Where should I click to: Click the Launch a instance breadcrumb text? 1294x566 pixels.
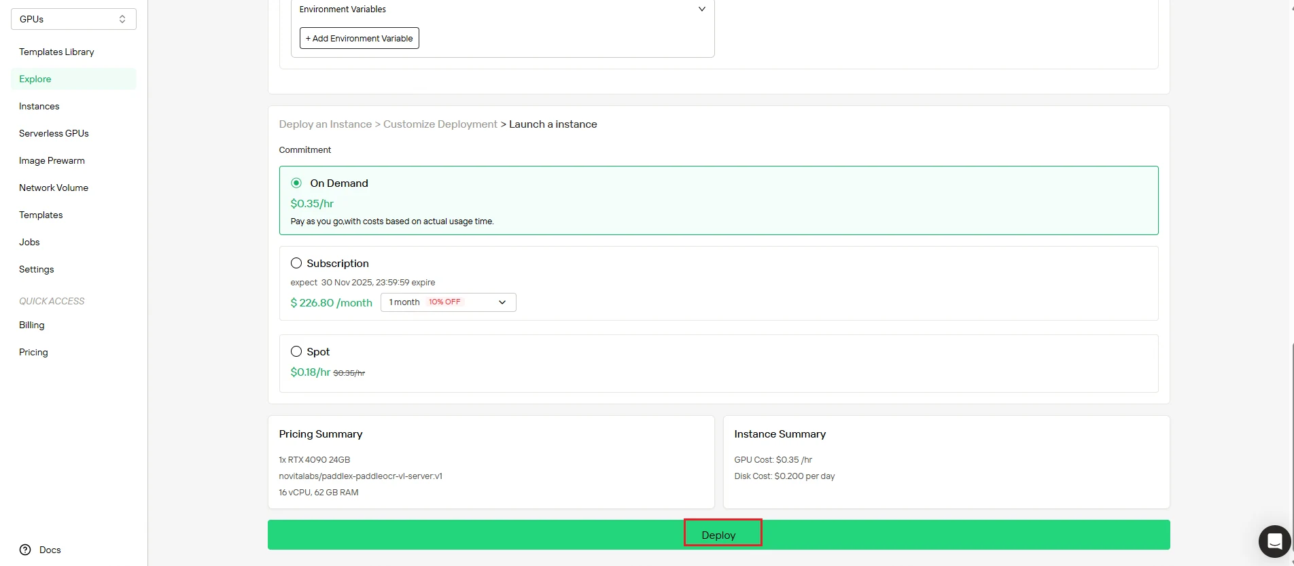[553, 124]
